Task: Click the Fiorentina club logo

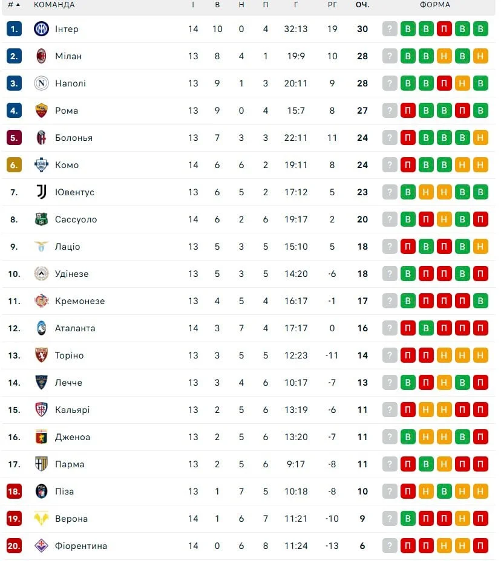Action: [41, 545]
